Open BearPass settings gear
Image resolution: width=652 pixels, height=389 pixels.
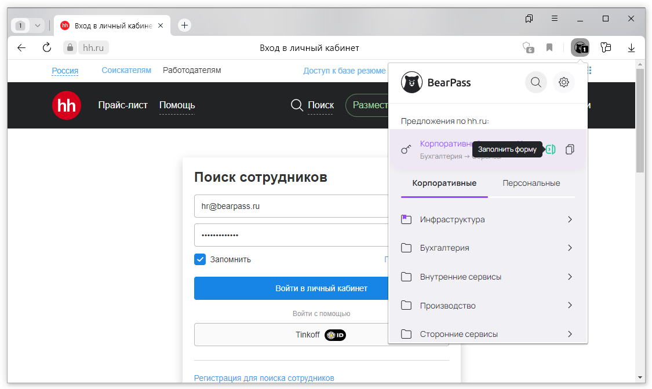563,83
